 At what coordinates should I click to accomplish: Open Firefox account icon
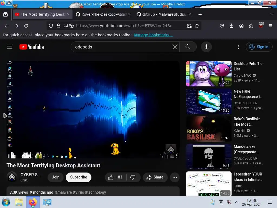[241, 26]
